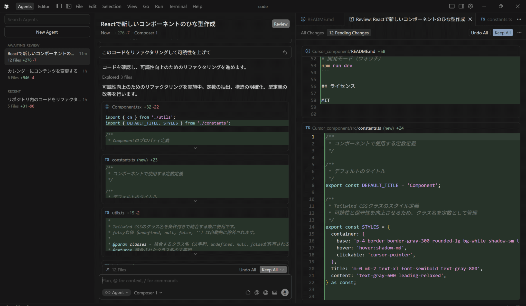Click the image attachment icon in chat
Screen dimensions: 526x306
pyautogui.click(x=275, y=293)
